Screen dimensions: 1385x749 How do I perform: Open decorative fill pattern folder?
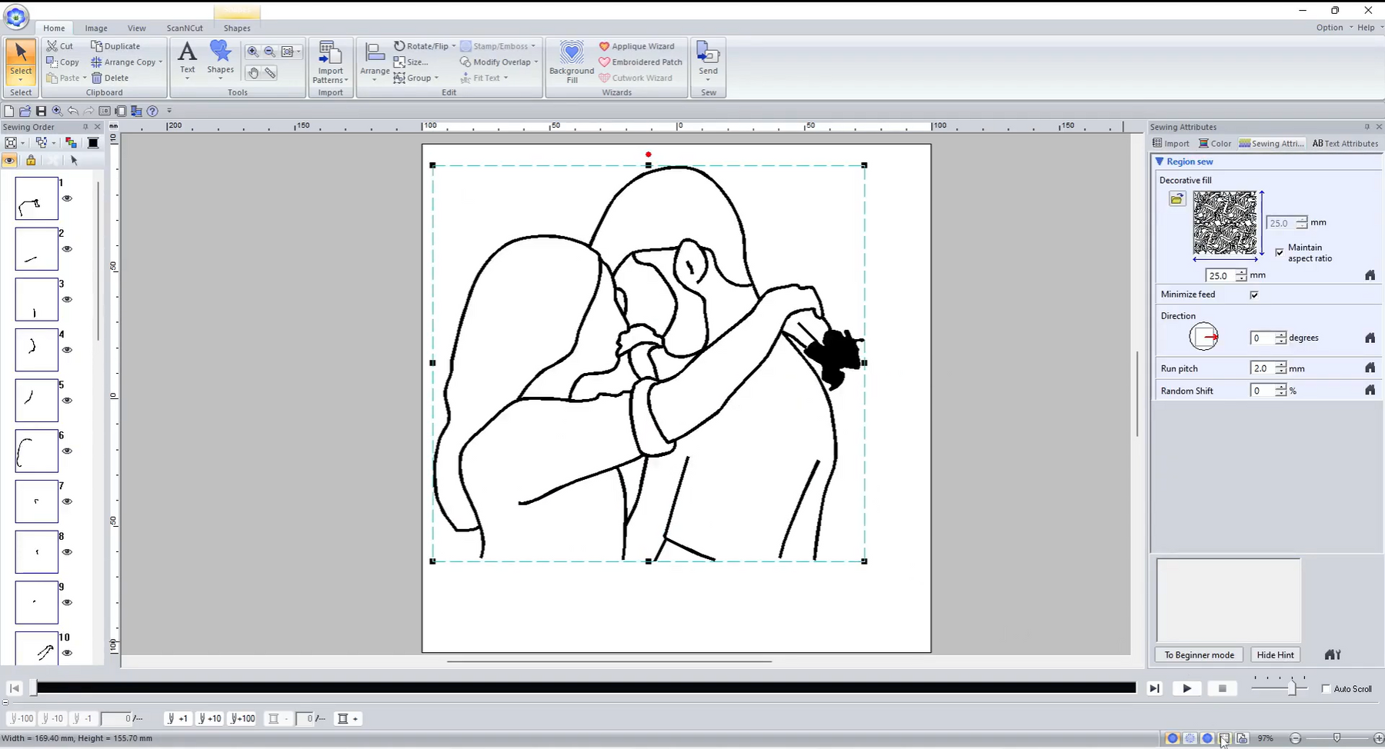(1176, 200)
